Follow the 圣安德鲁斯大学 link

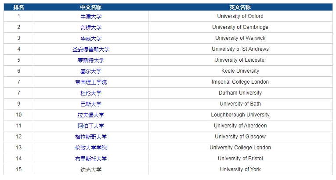pyautogui.click(x=91, y=49)
